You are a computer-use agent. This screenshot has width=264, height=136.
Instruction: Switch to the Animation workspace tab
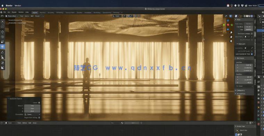[88, 12]
